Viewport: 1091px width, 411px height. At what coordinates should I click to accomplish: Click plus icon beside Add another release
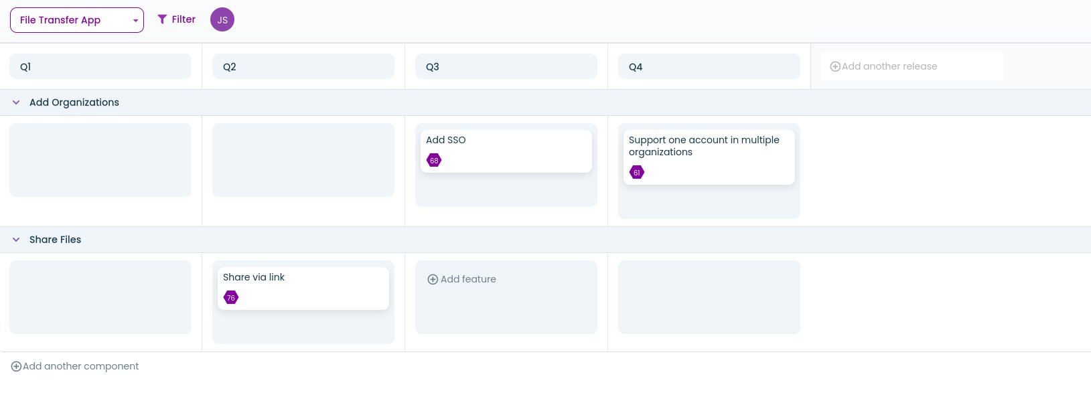coord(835,66)
